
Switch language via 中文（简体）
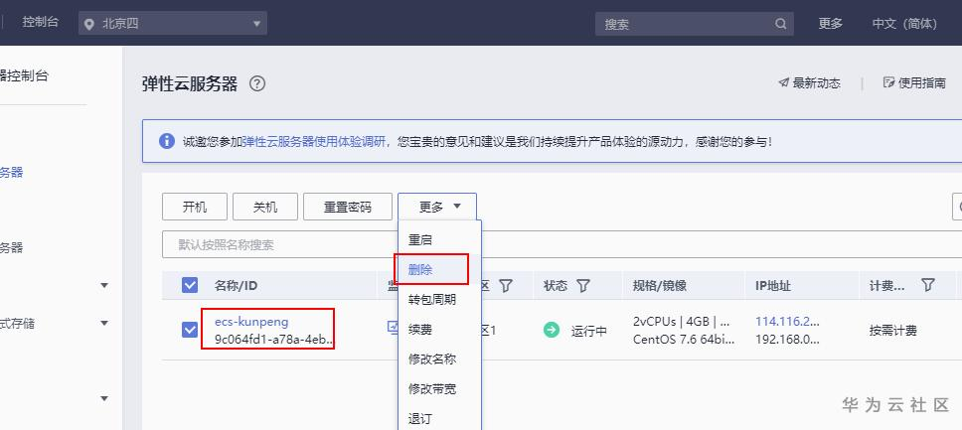[x=905, y=23]
